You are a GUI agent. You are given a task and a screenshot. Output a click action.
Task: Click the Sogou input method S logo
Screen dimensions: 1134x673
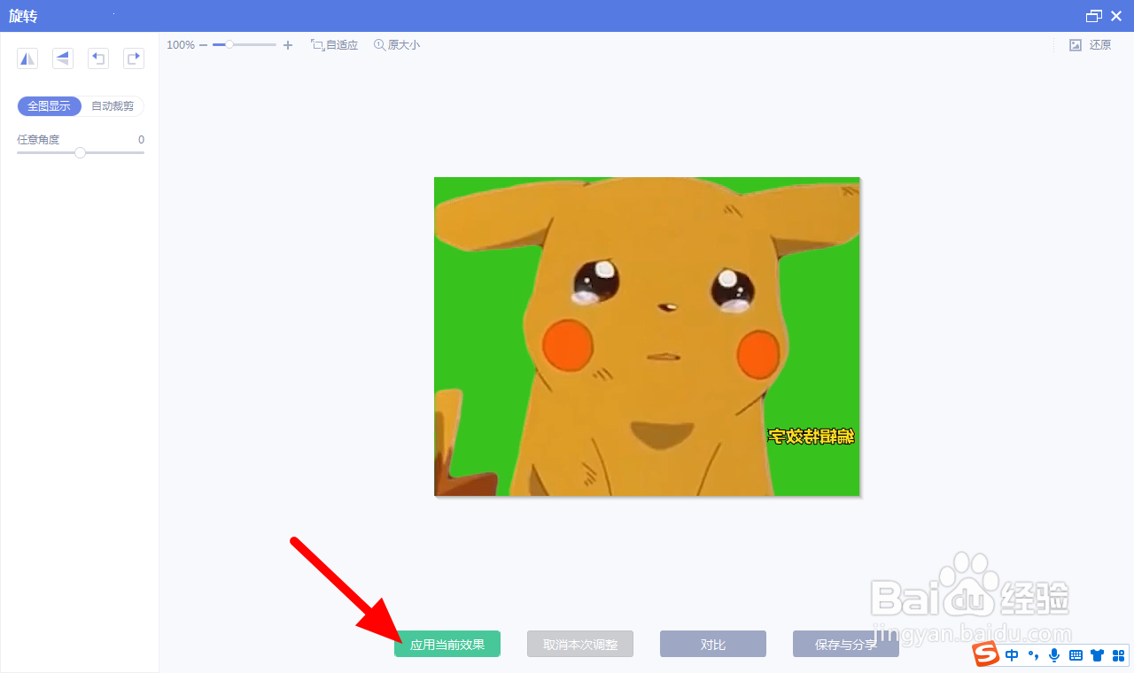[x=984, y=655]
